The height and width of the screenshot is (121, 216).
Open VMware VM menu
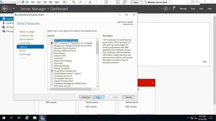click(45, 2)
